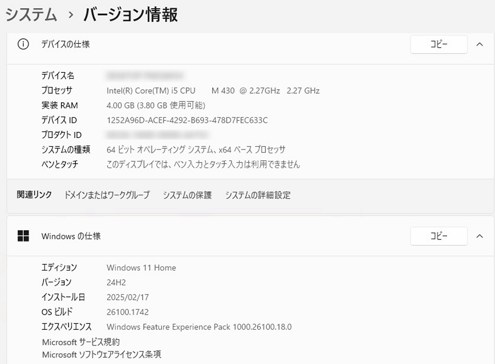495x364 pixels.
Task: Collapse the デバイスの仕様 section chevron
Action: [x=480, y=44]
